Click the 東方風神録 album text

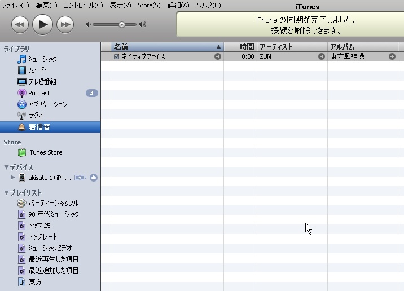348,56
